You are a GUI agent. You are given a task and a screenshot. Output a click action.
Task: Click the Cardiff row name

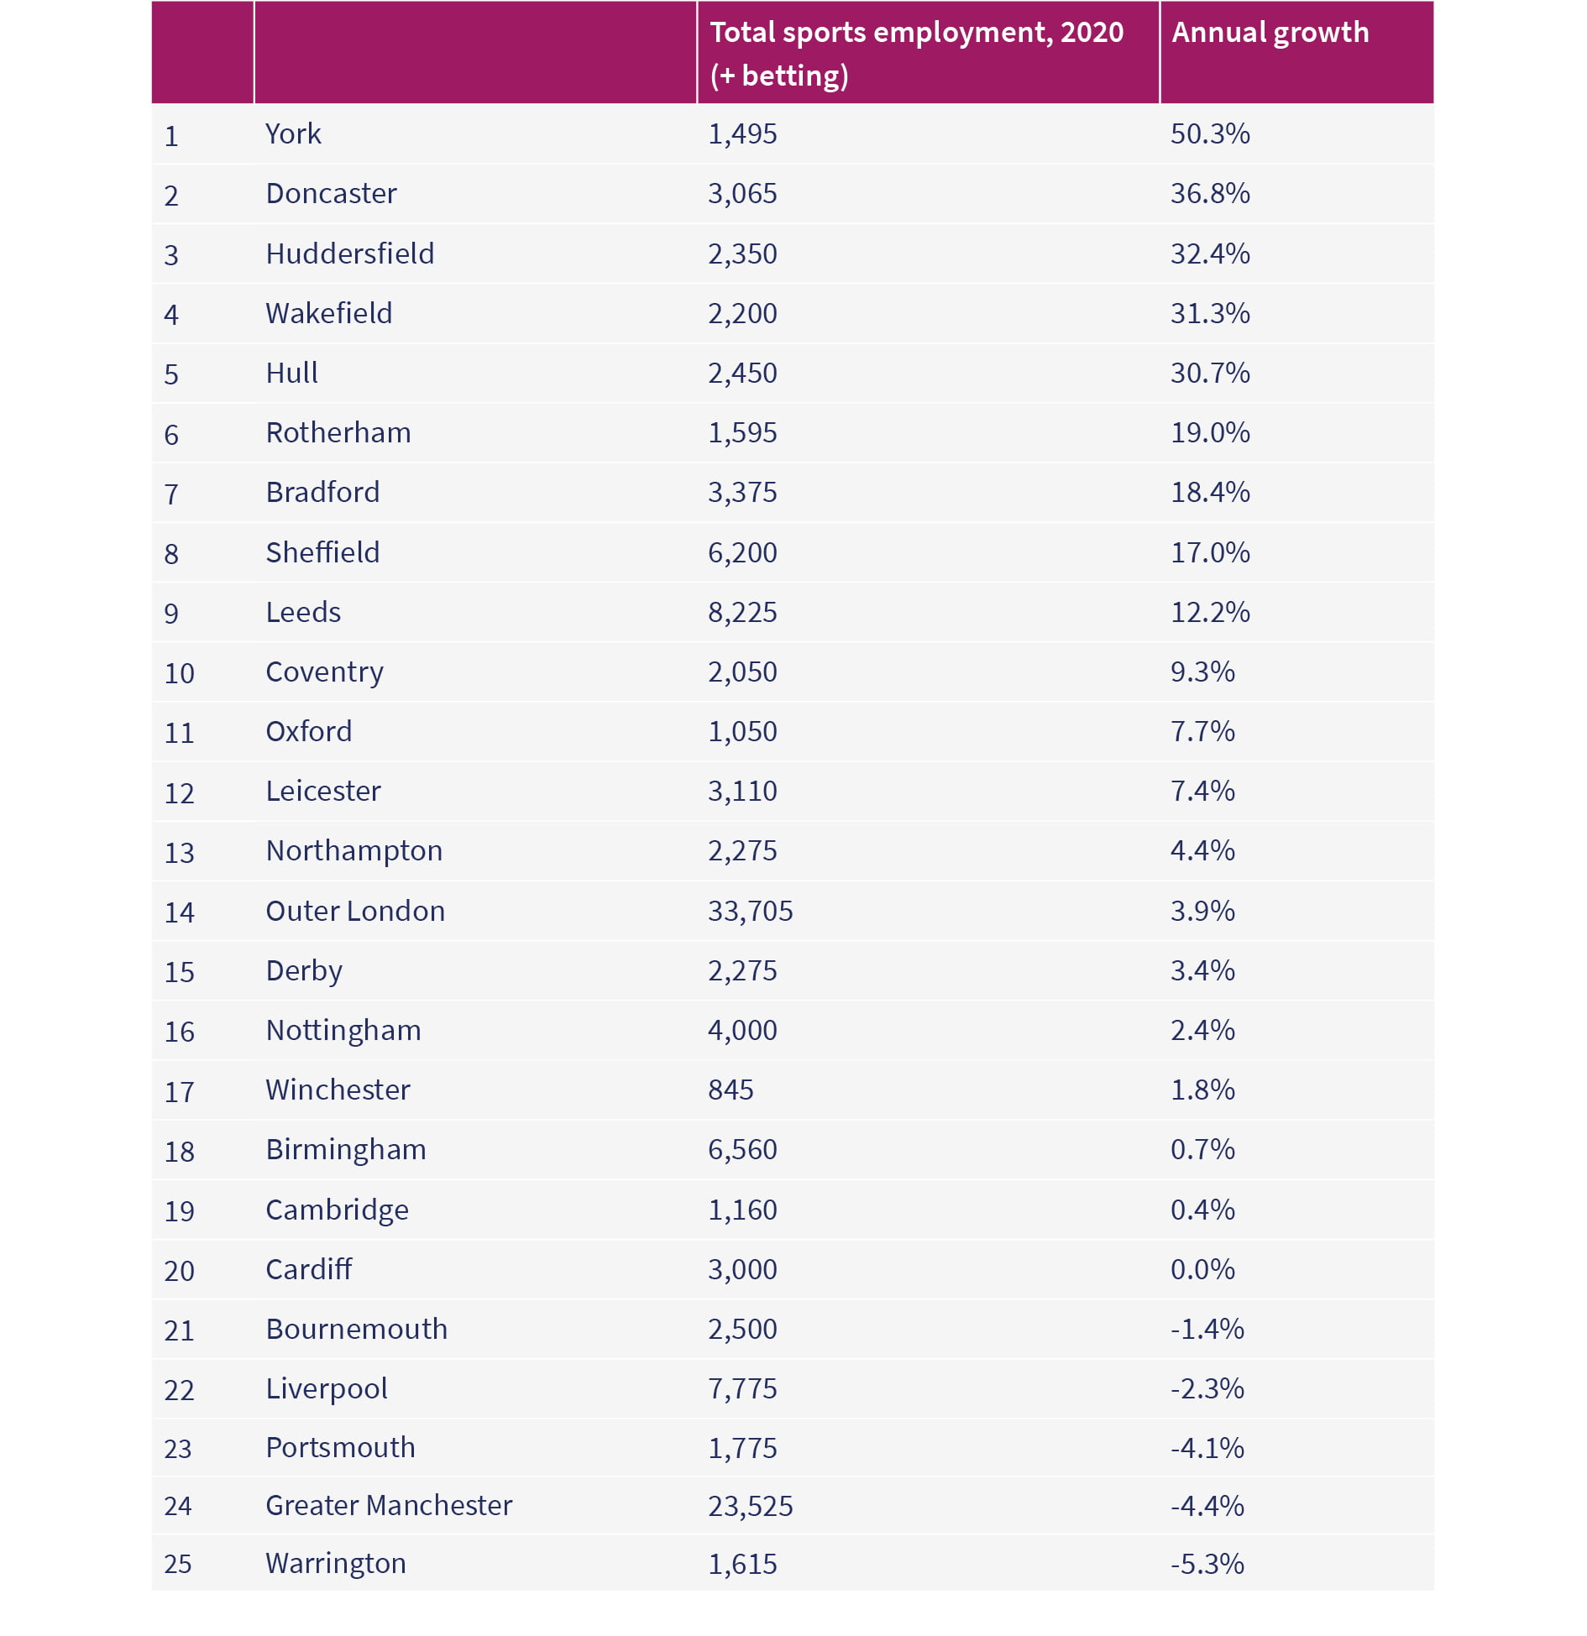(x=308, y=1269)
